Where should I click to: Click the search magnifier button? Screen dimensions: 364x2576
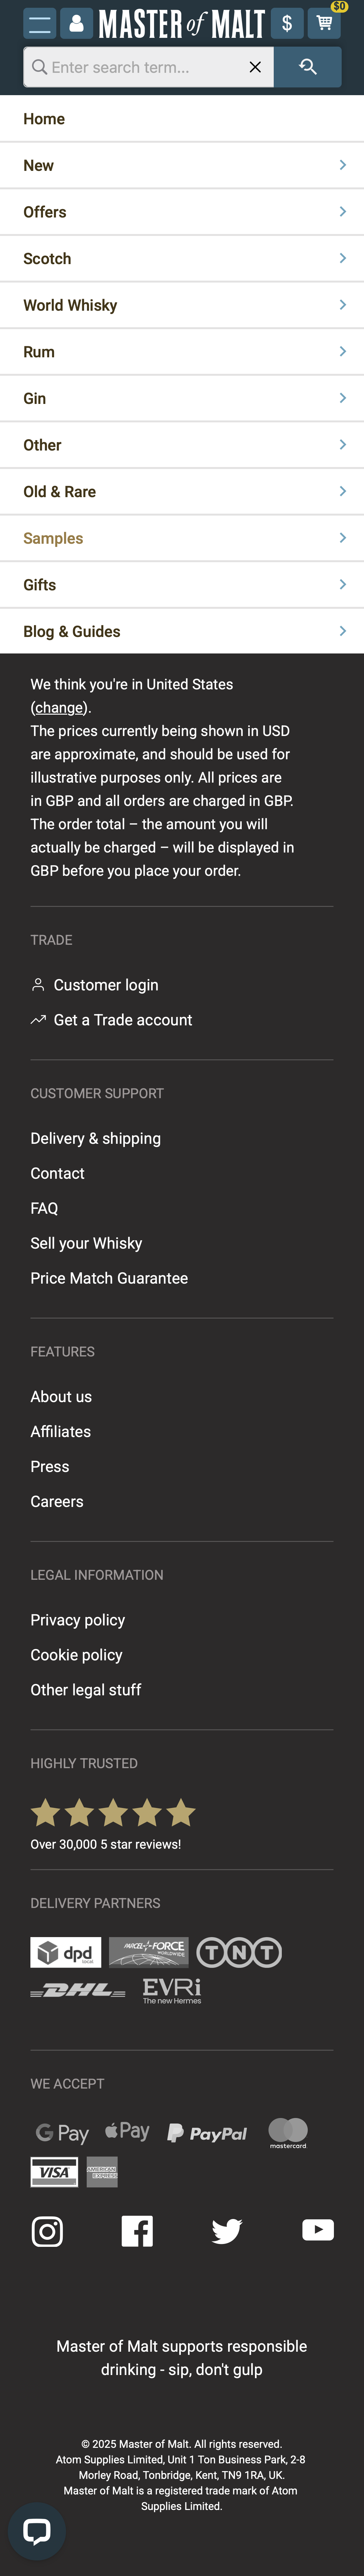click(308, 67)
